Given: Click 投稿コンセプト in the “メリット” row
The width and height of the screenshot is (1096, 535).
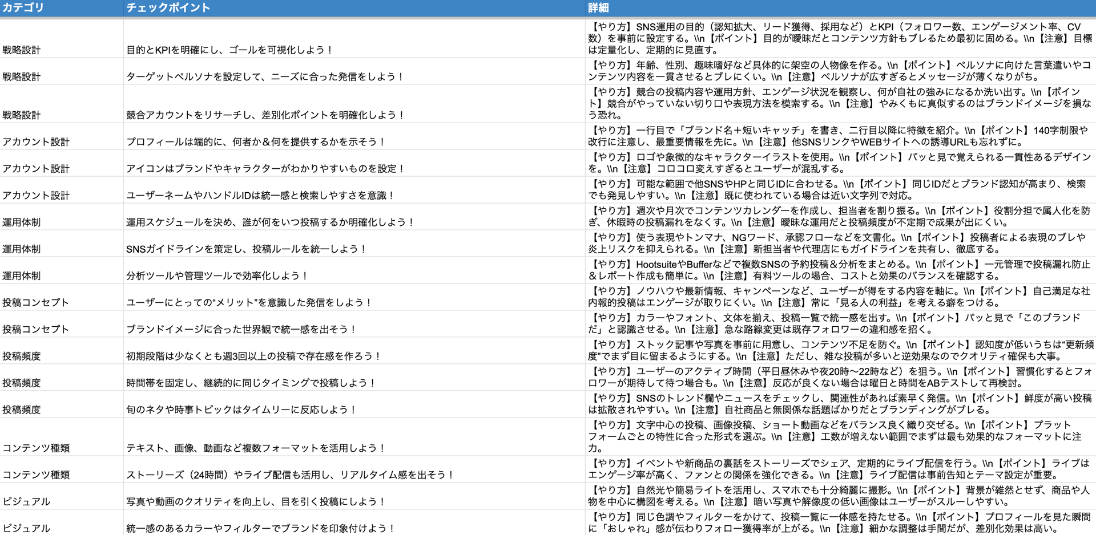Looking at the screenshot, I should point(36,303).
